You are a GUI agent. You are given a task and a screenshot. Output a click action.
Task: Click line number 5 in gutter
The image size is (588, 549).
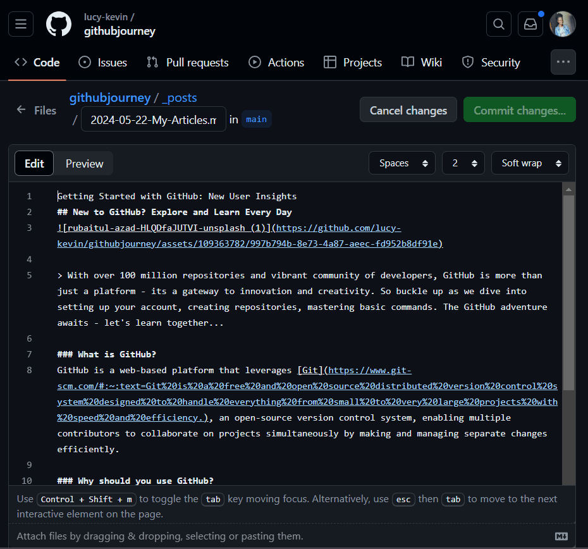click(29, 275)
